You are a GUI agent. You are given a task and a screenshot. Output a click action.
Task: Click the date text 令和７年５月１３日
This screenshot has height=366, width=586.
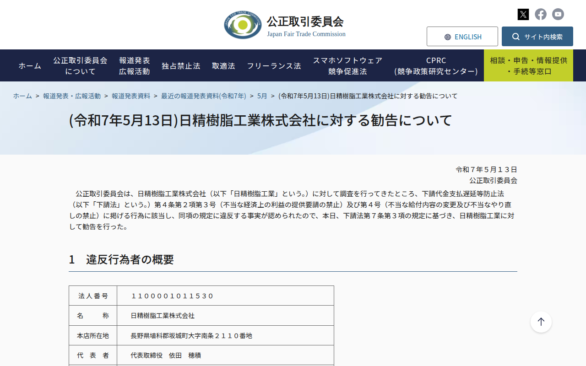486,170
